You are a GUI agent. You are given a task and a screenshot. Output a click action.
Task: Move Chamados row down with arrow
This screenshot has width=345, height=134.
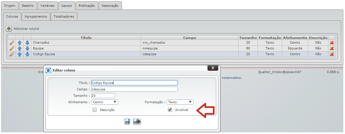(x=27, y=43)
